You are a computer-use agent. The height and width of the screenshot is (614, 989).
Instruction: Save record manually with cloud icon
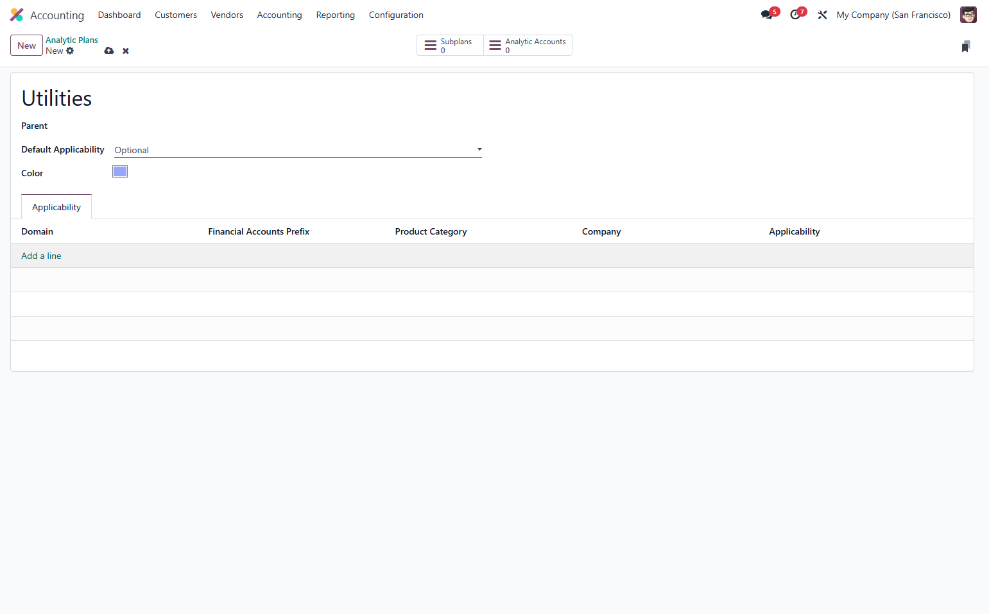pos(109,51)
